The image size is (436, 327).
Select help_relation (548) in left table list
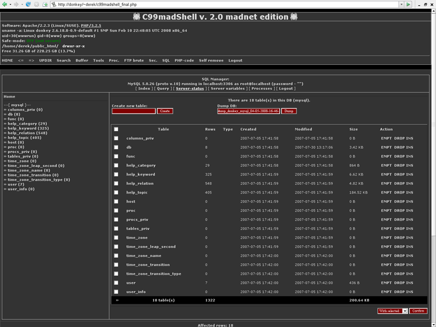click(28, 133)
